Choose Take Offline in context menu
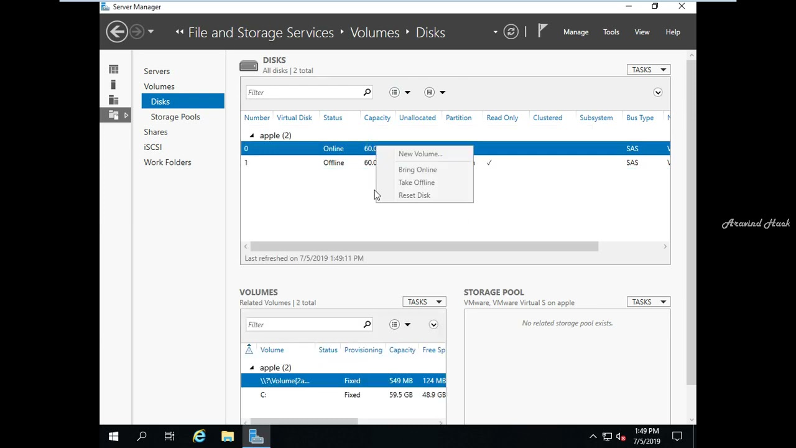This screenshot has height=448, width=796. pyautogui.click(x=416, y=182)
